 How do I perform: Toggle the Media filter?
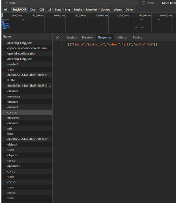pyautogui.click(x=78, y=9)
